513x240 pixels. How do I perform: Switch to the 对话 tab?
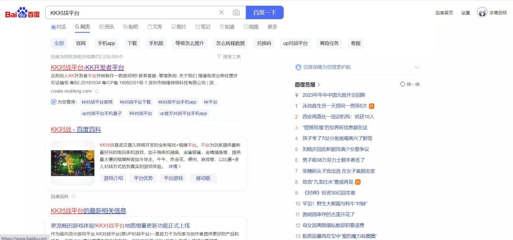point(58,27)
